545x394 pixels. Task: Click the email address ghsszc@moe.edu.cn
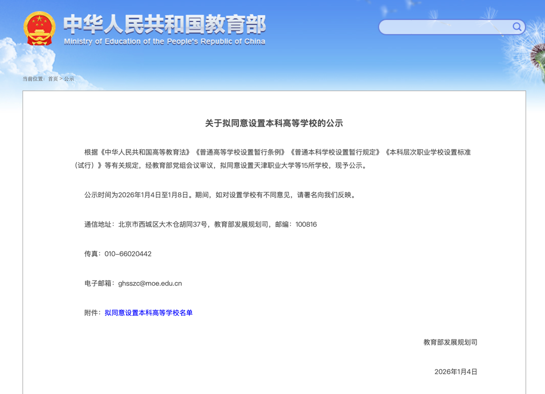click(150, 283)
